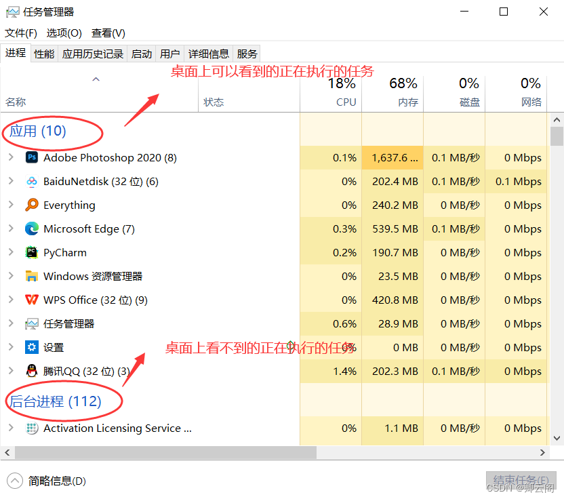The width and height of the screenshot is (564, 499).
Task: Select the 后台进程 (112) group header
Action: 55,401
